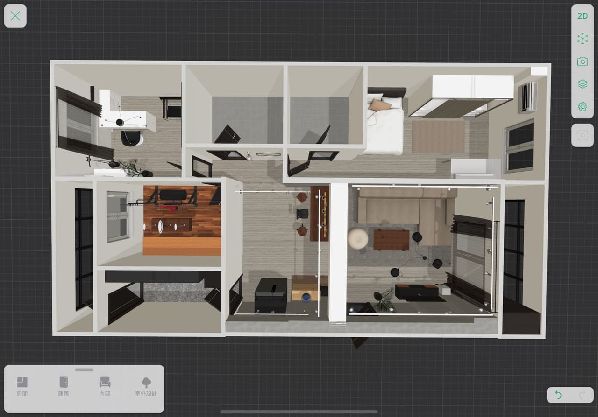Open the 室外設計 tab
The width and height of the screenshot is (598, 417).
click(146, 387)
